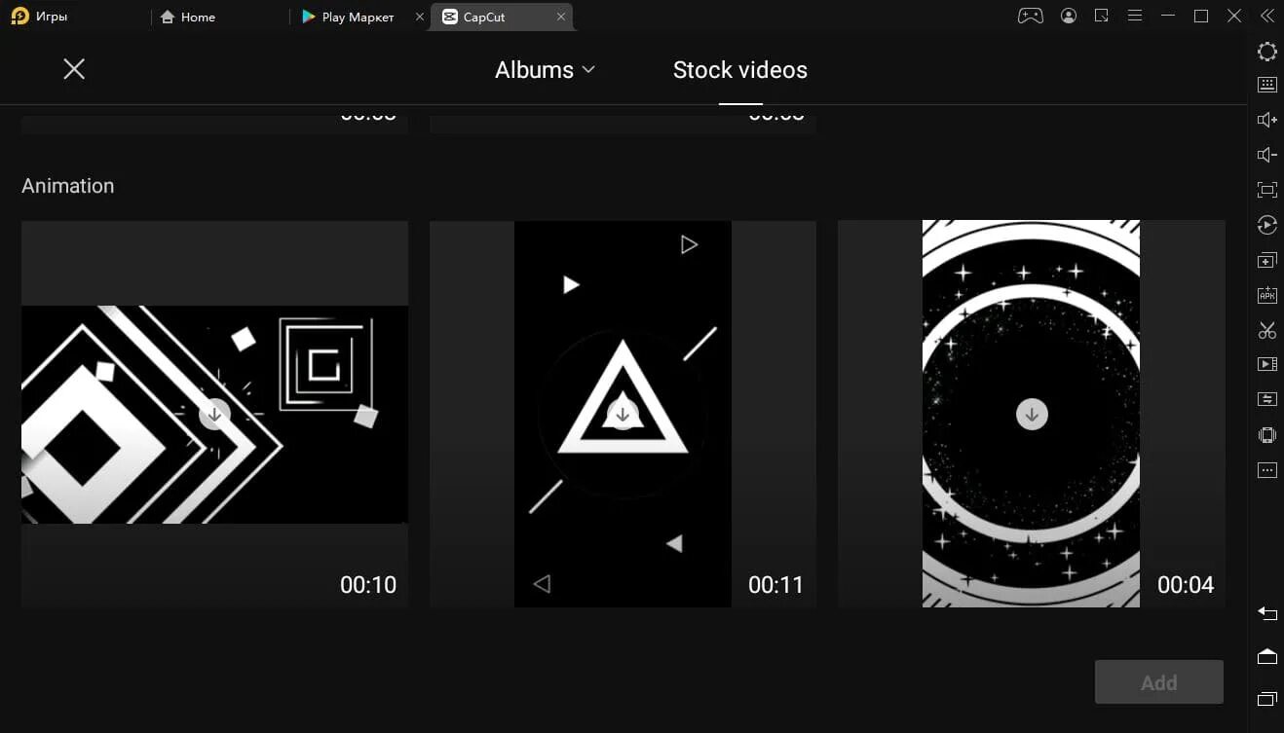1284x733 pixels.
Task: Click the Android back button
Action: 1266,613
